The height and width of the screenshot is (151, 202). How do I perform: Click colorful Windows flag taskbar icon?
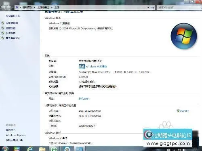coord(17,149)
